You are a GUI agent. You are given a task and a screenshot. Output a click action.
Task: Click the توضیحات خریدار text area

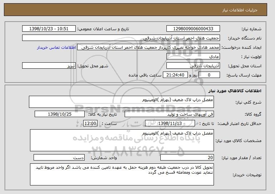122,174
